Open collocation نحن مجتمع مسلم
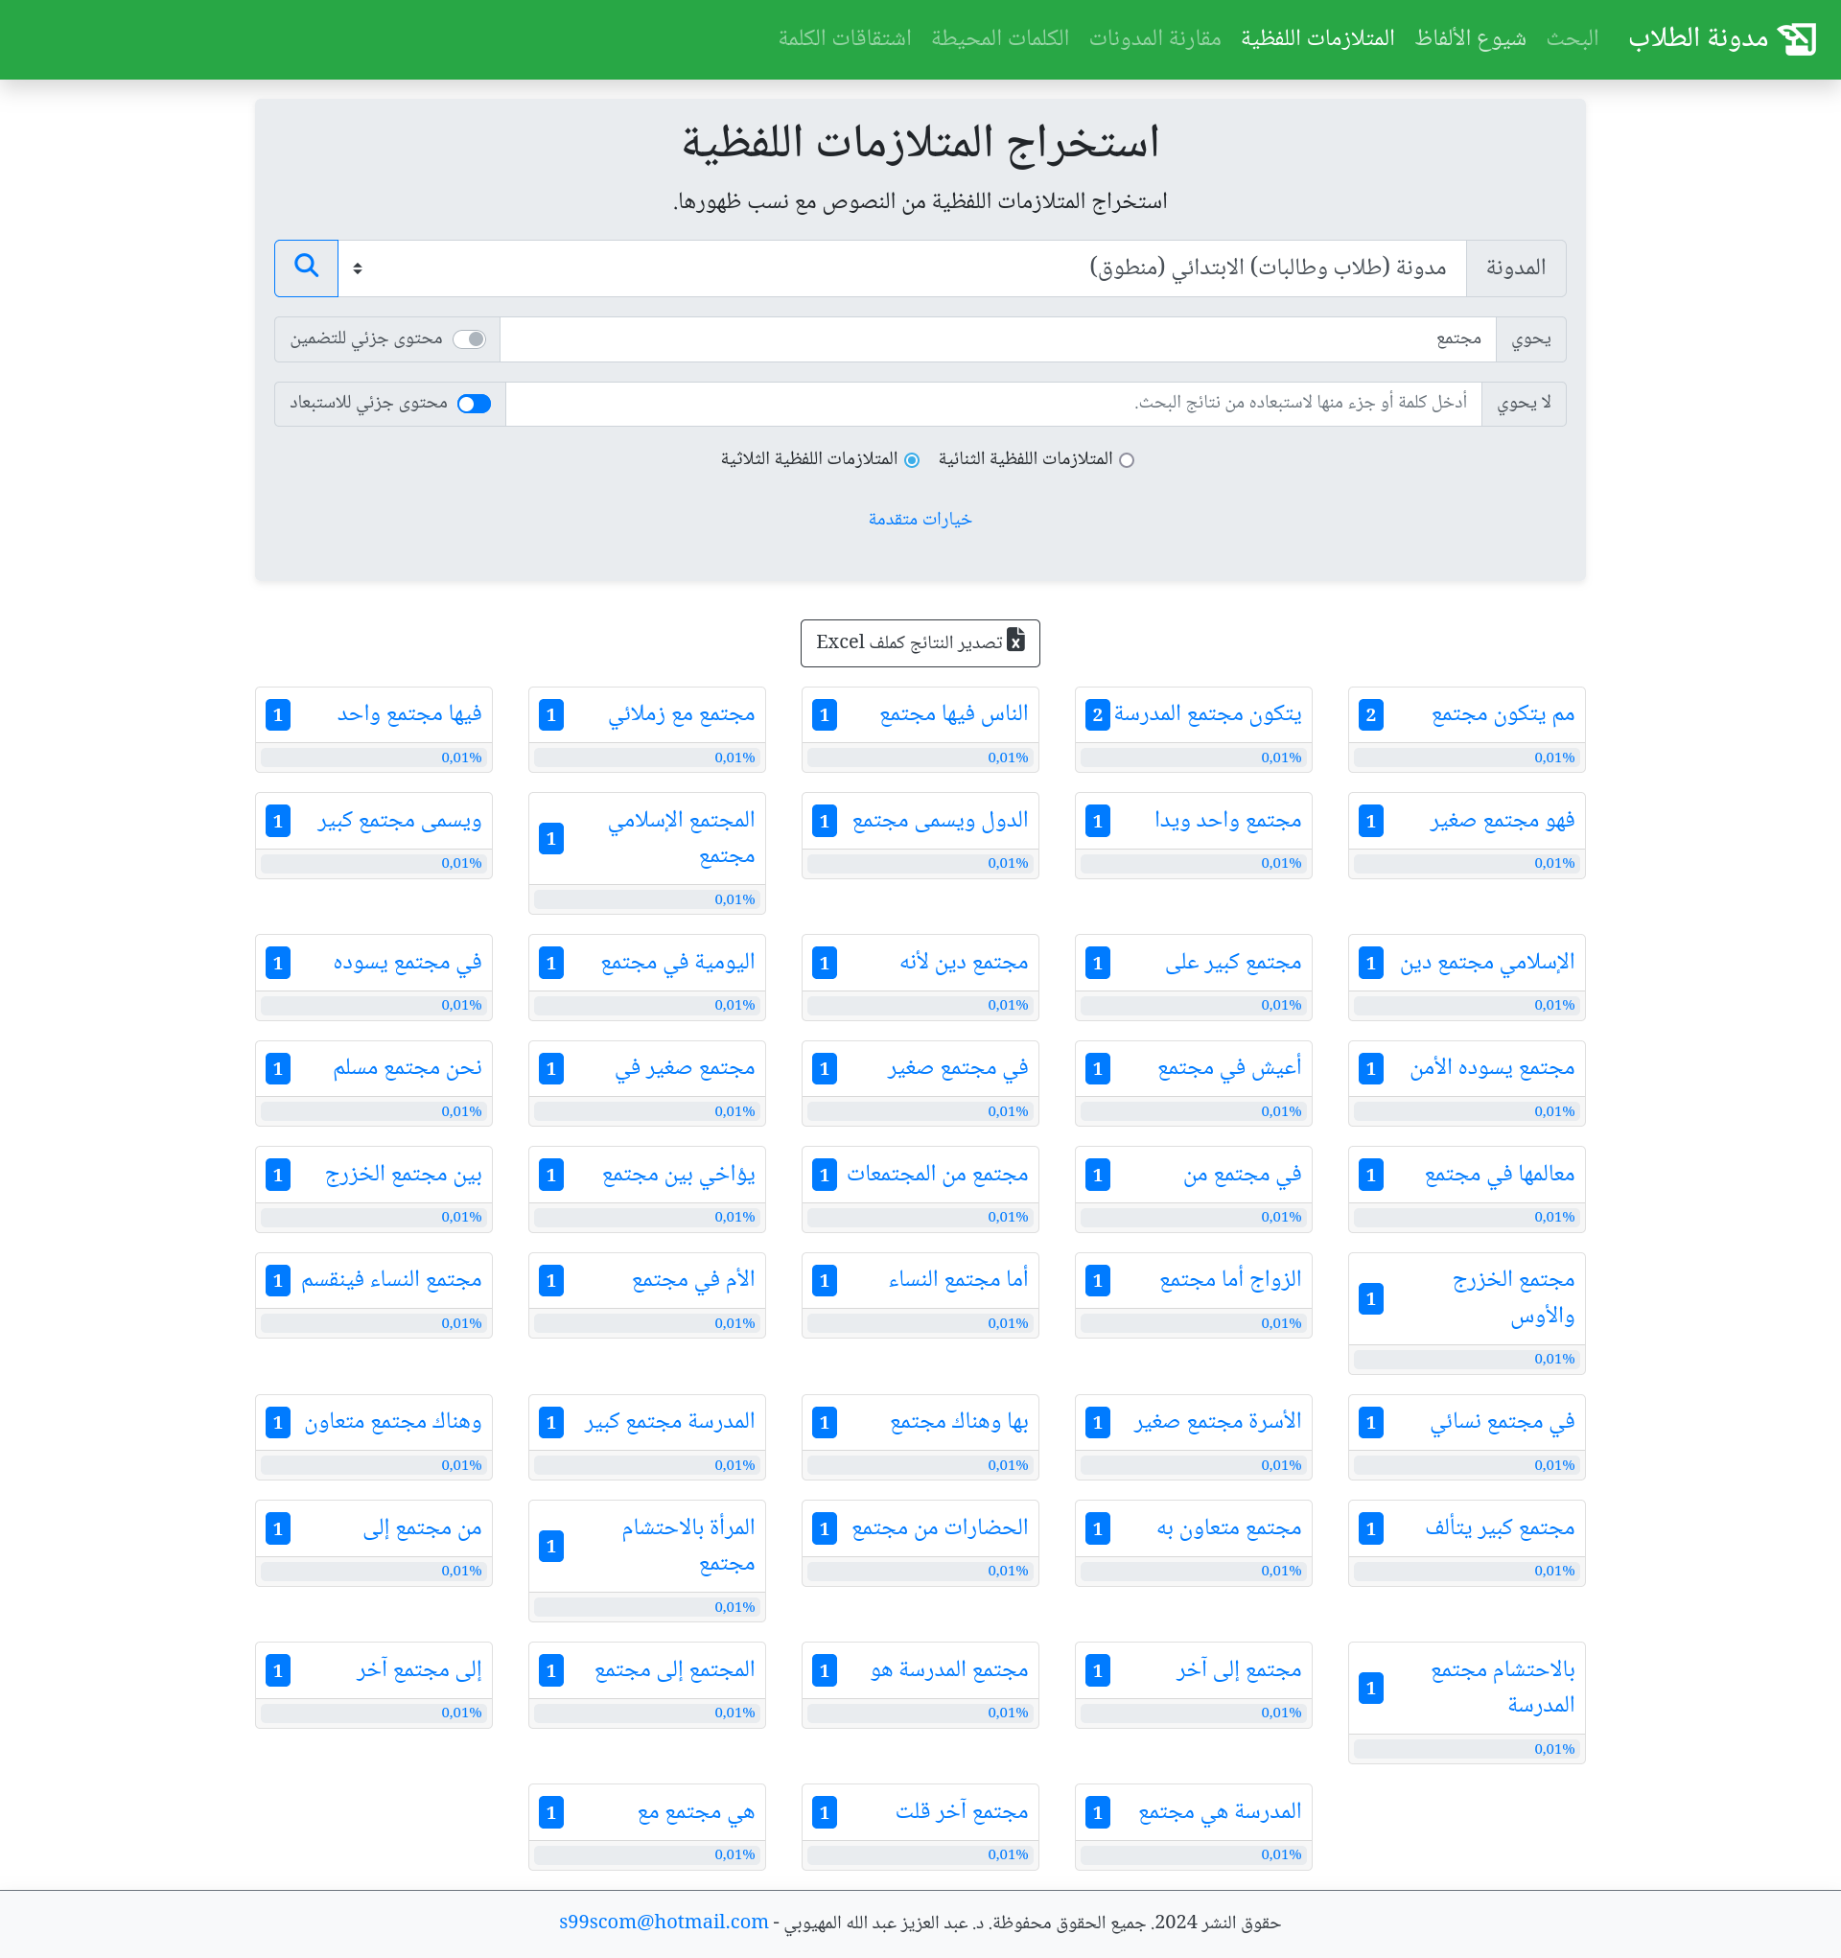 tap(408, 1068)
